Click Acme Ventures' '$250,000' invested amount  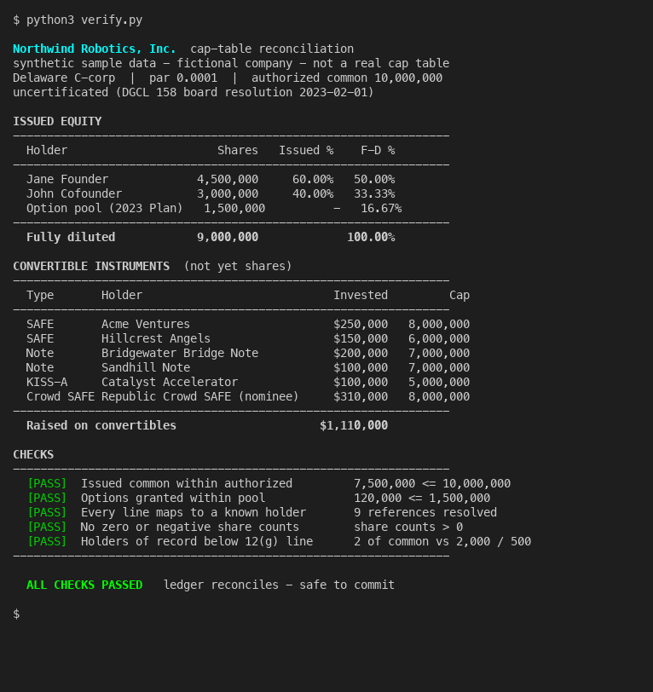point(361,325)
